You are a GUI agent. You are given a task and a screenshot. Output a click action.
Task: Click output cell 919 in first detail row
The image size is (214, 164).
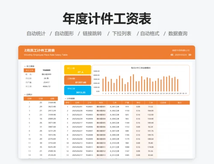[127, 107]
